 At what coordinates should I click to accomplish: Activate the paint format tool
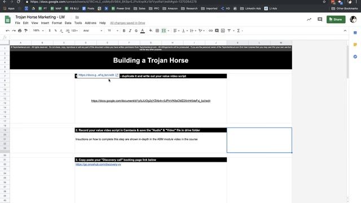26,30
